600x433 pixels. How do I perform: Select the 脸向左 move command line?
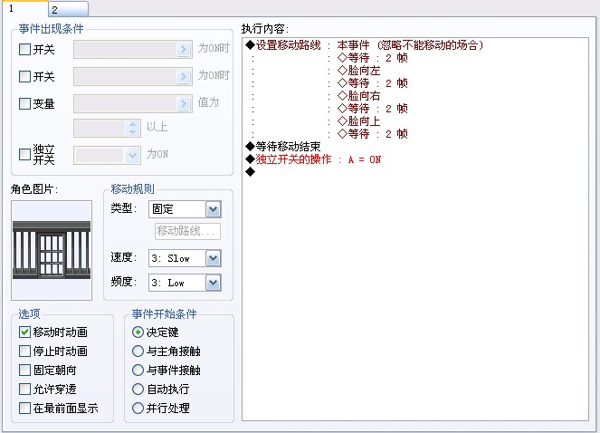tap(359, 71)
